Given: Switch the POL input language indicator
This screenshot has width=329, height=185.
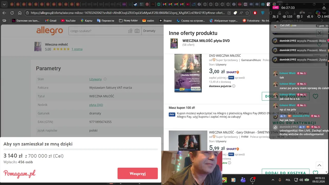Looking at the screenshot, I should (288, 180).
